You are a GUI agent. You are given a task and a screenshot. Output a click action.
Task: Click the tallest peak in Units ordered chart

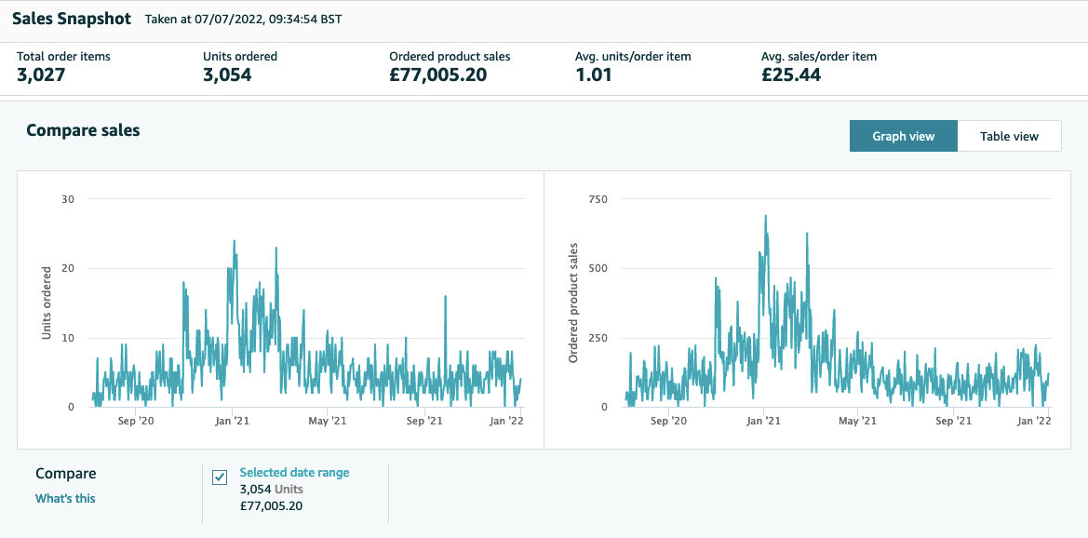(x=234, y=242)
